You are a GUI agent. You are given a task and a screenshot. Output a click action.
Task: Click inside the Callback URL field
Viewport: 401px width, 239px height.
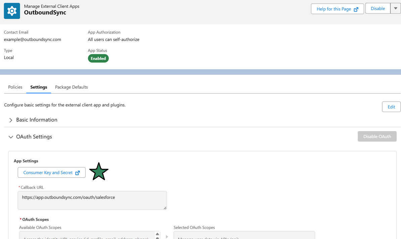(92, 200)
